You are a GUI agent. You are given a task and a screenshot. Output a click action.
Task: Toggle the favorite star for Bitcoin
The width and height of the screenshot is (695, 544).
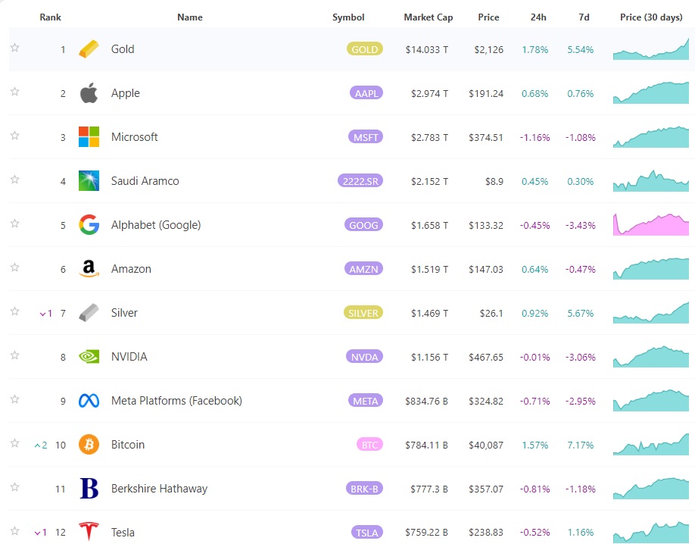point(14,443)
